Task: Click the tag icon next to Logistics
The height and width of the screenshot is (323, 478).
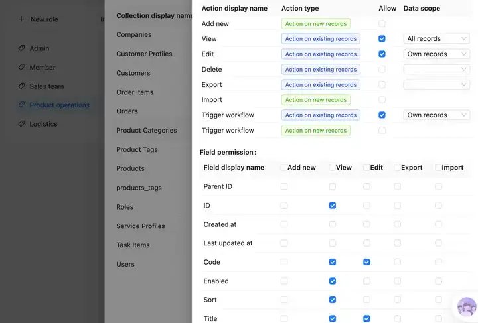Action: point(21,124)
